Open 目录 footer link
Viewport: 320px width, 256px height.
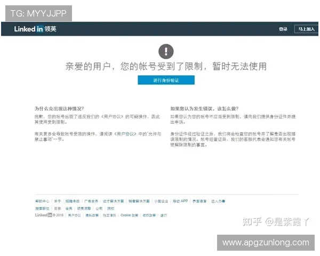point(58,209)
